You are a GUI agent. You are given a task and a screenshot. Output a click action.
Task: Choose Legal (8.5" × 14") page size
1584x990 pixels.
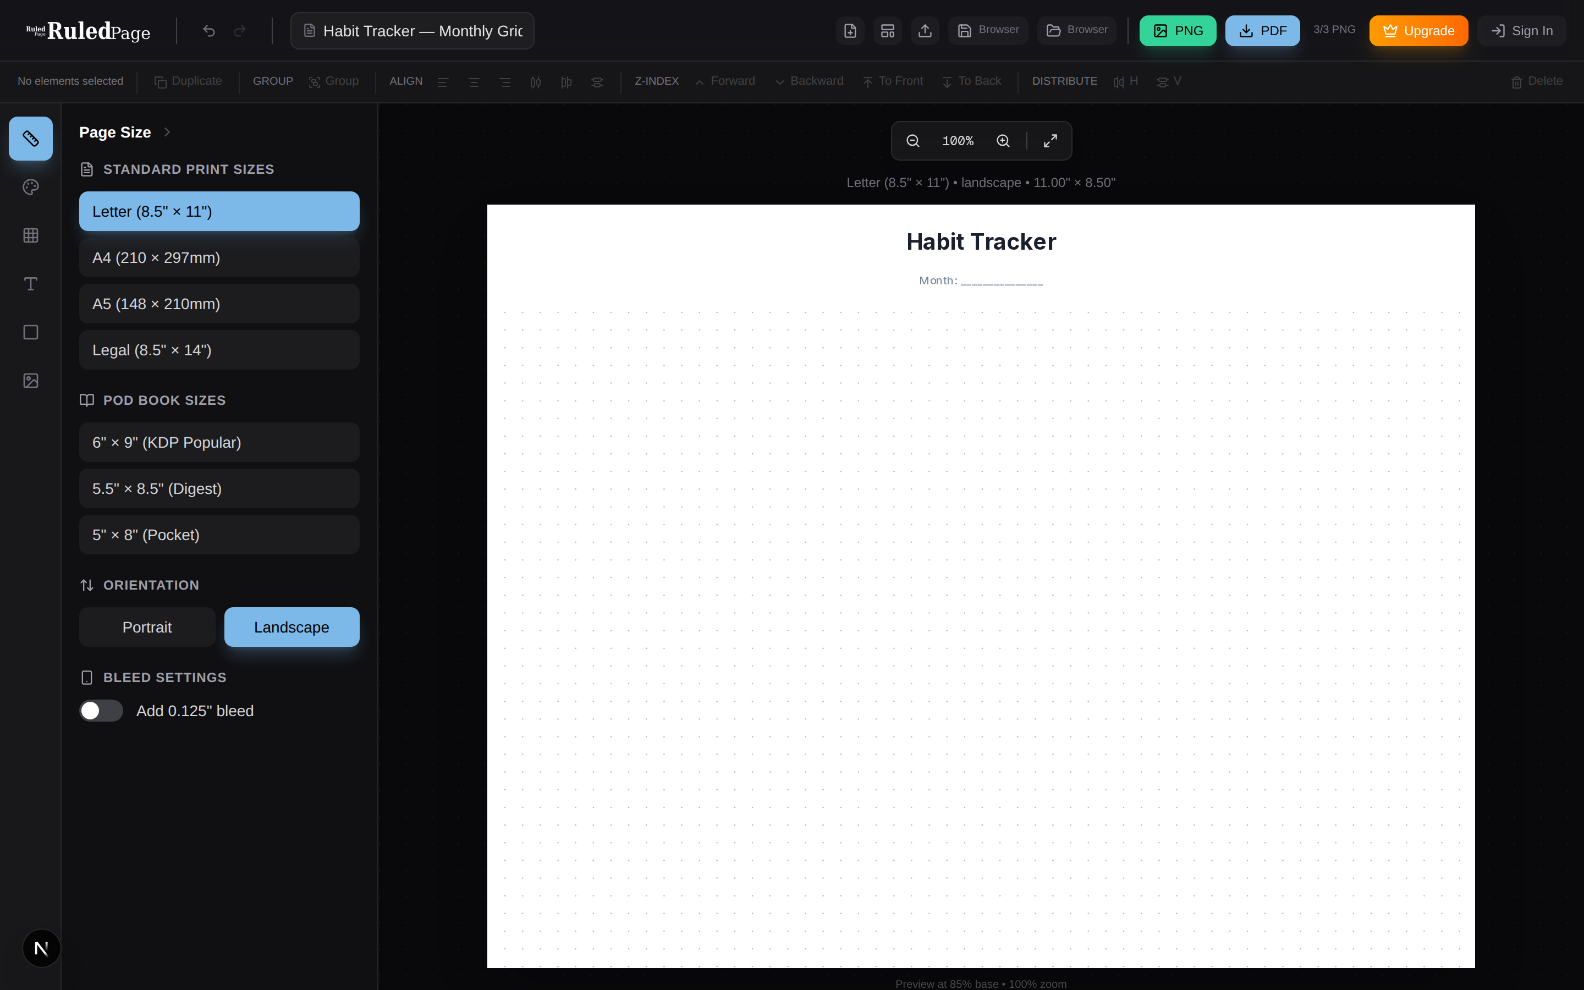[x=219, y=350]
